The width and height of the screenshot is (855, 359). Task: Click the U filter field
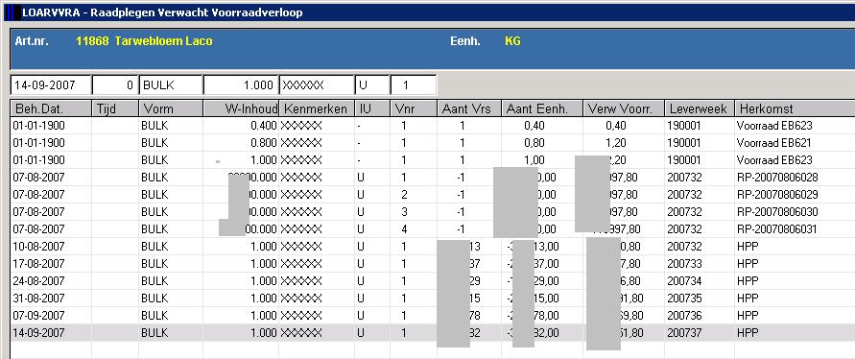[x=372, y=85]
